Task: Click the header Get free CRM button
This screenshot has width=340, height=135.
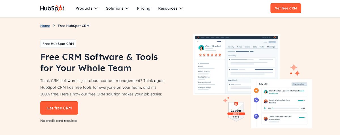Action: pyautogui.click(x=286, y=8)
